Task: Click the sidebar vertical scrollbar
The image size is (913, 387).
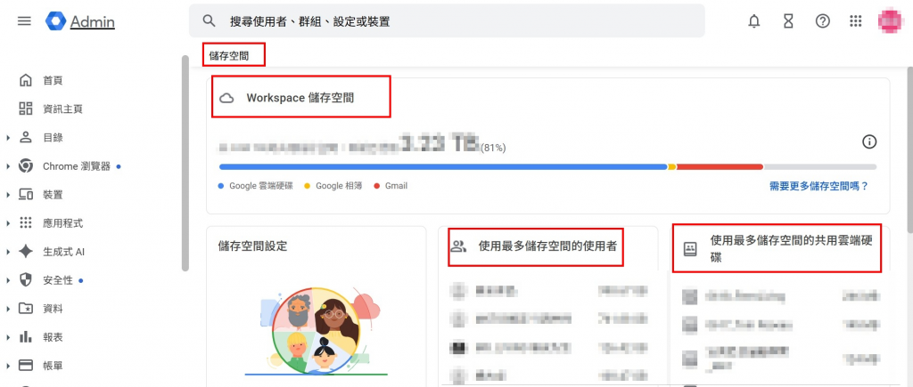Action: [185, 163]
